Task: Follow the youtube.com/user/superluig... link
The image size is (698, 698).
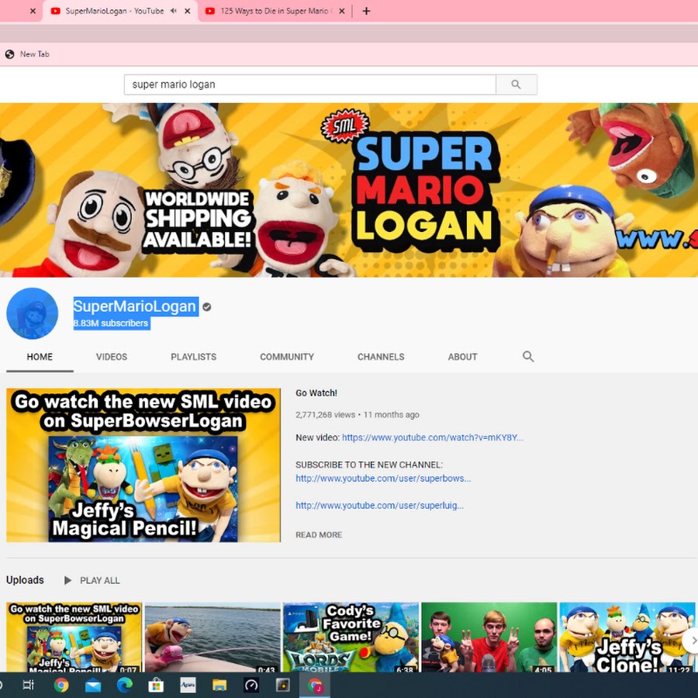Action: [380, 506]
